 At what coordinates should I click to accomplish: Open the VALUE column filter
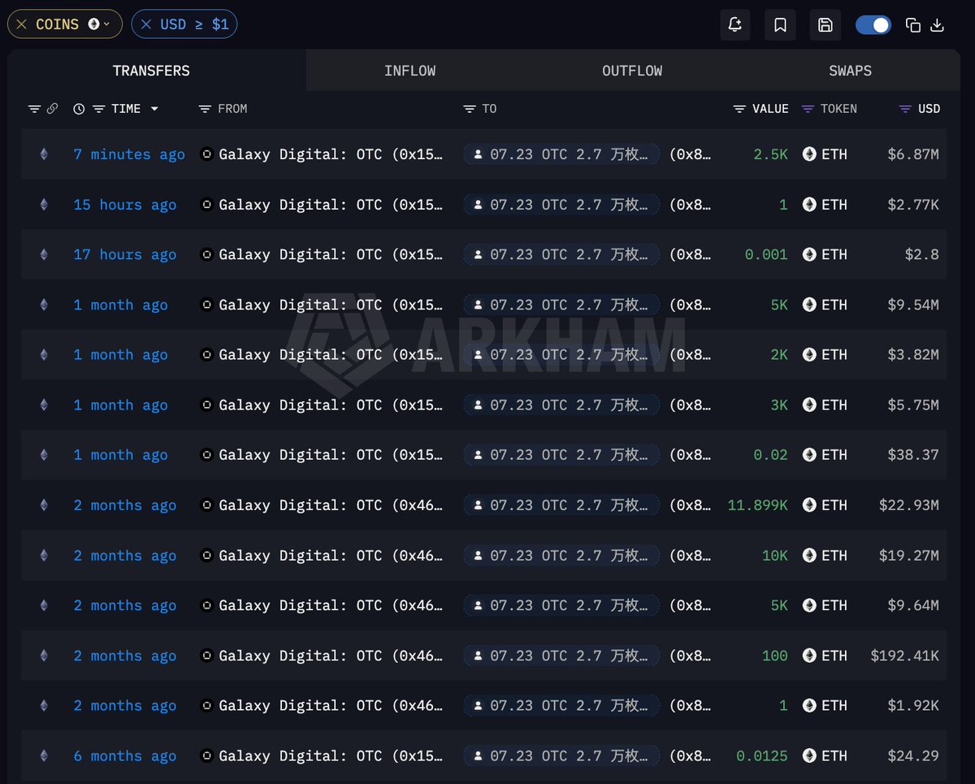(x=739, y=109)
